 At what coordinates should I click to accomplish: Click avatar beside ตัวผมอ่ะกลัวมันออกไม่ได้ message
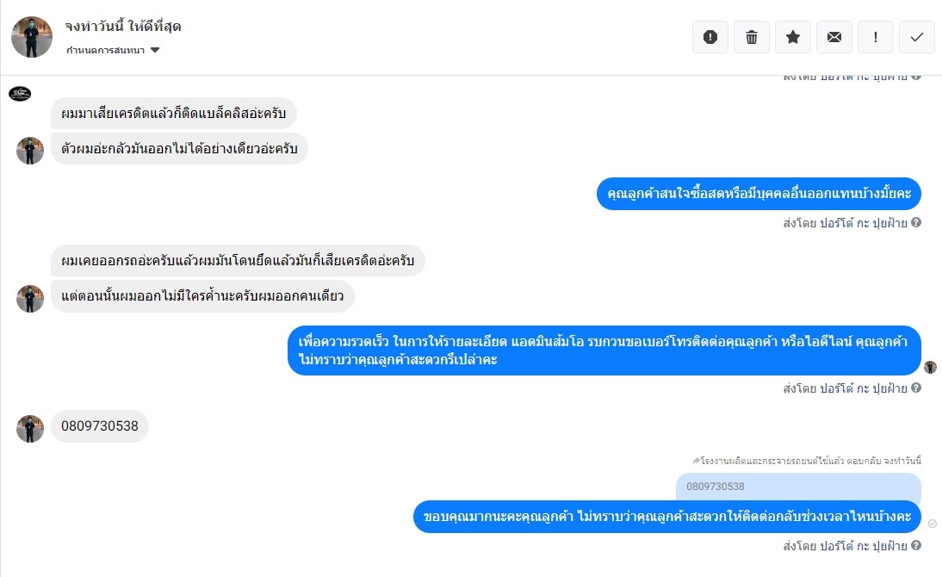[30, 151]
